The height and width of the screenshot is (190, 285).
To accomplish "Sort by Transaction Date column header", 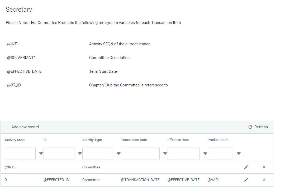I will coord(134,140).
